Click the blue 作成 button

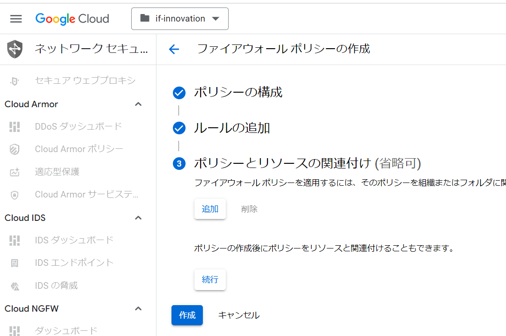187,315
